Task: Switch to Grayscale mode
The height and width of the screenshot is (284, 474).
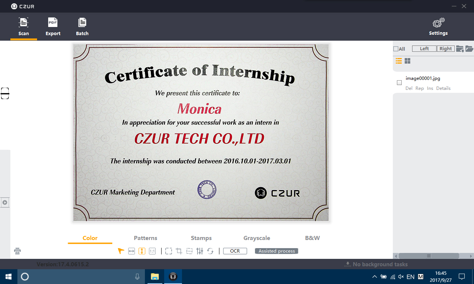Action: [x=257, y=238]
